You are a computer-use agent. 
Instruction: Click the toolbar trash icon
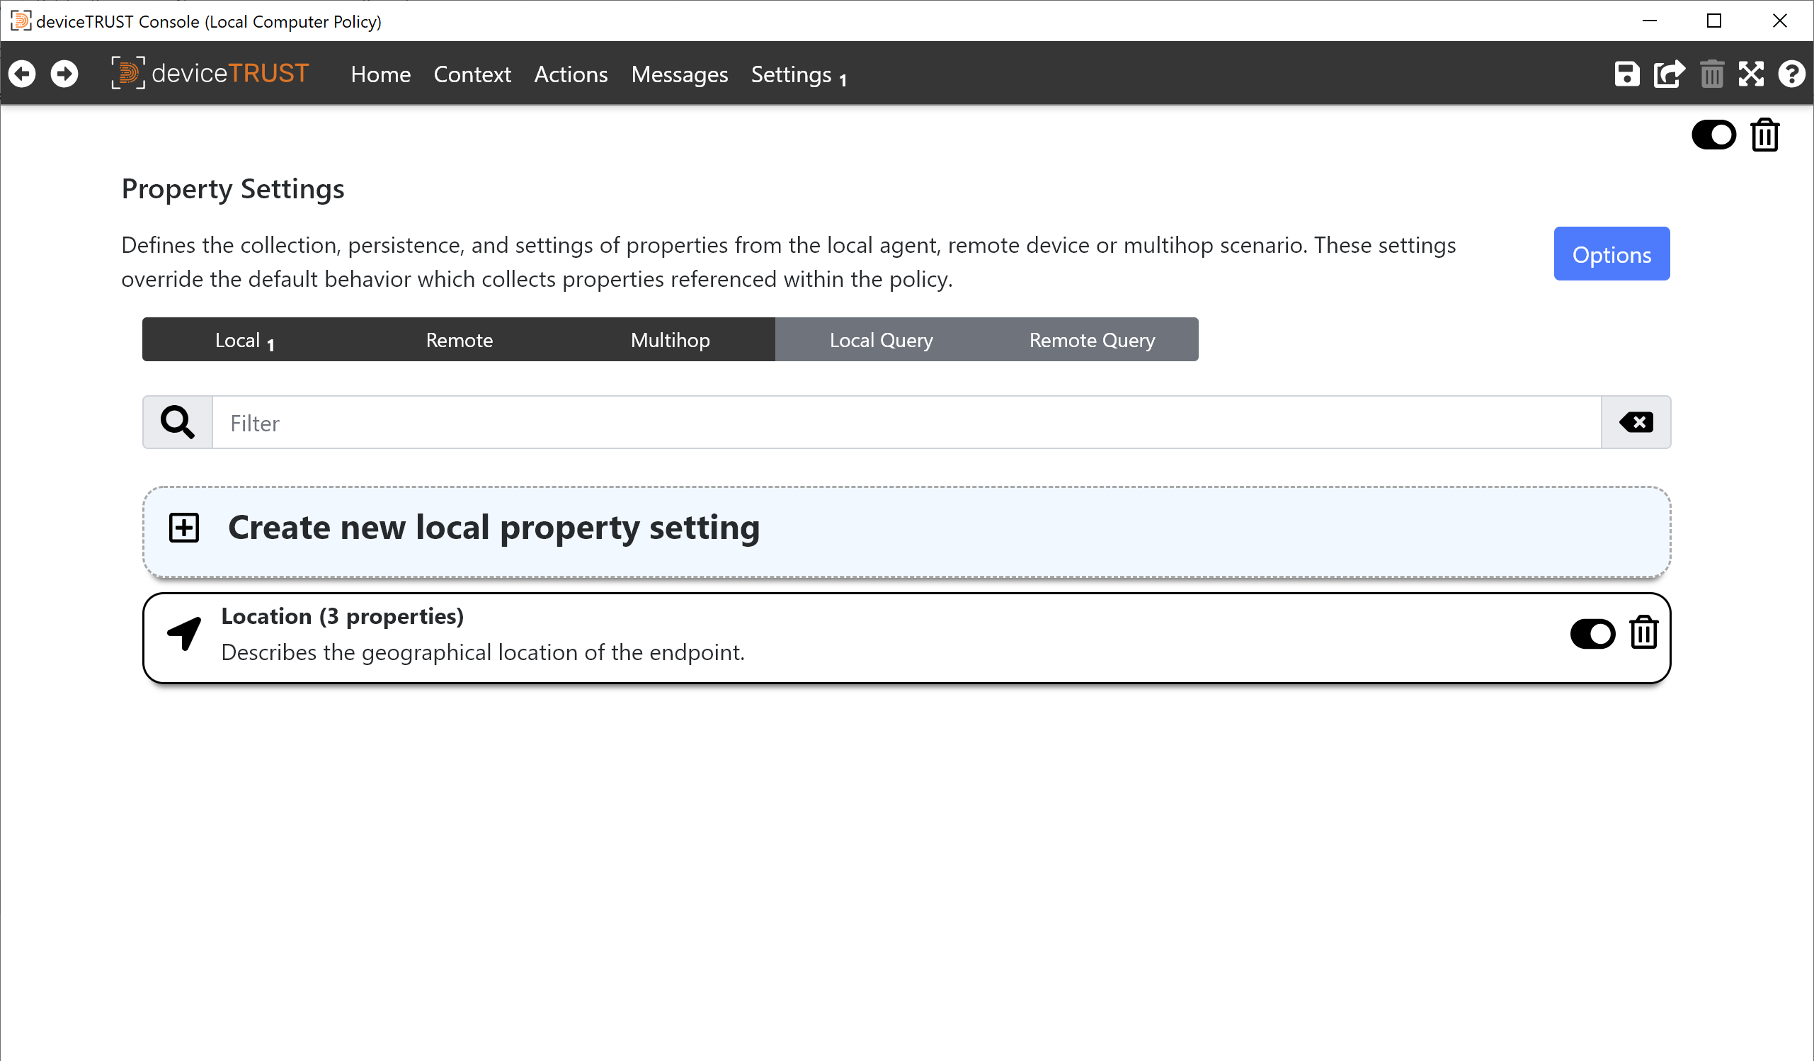coord(1712,74)
